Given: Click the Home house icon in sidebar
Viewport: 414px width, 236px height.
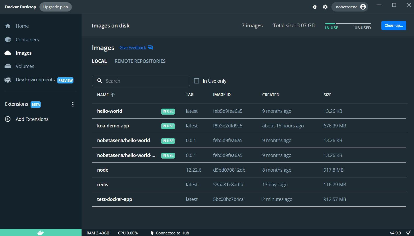Looking at the screenshot, I should (x=8, y=26).
